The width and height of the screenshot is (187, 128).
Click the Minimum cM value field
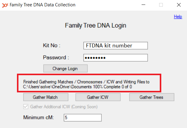83,118
